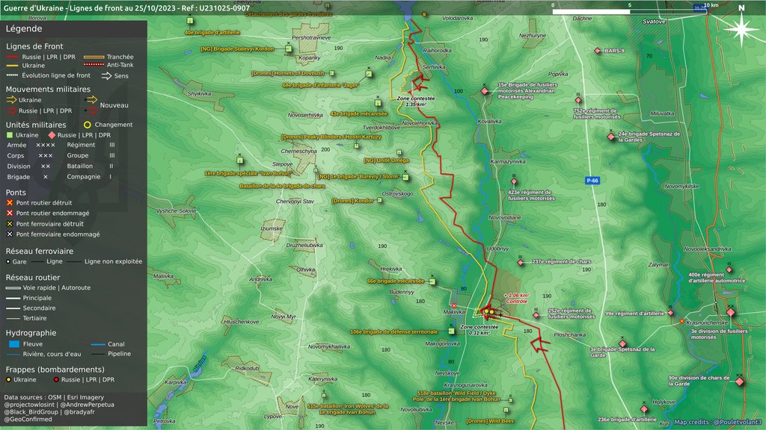Click the Kovalivka village label

489,122
